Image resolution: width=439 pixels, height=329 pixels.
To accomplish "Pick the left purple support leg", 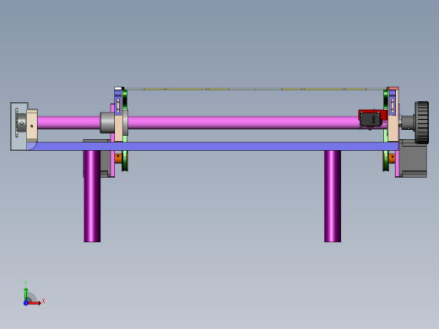I will pyautogui.click(x=92, y=196).
